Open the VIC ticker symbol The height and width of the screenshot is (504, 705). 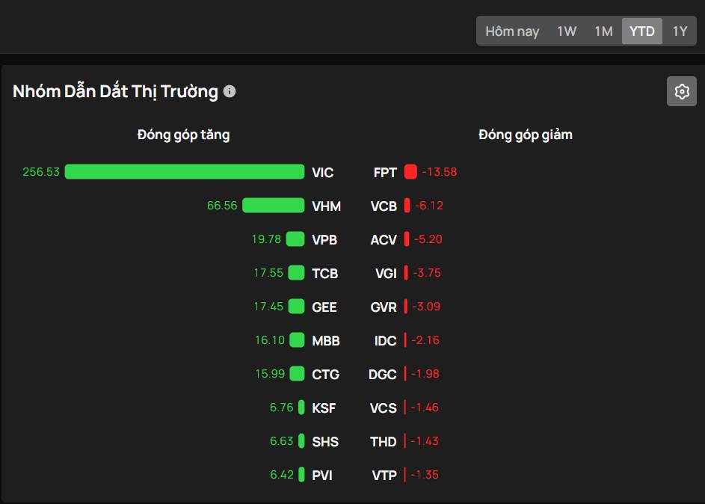(323, 173)
